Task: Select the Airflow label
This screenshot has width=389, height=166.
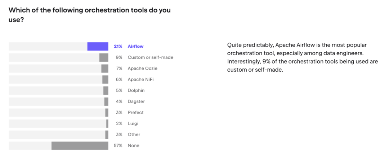Action: pyautogui.click(x=135, y=47)
